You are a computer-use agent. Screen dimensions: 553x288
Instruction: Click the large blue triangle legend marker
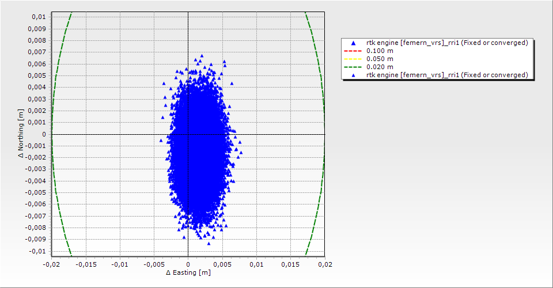pos(353,43)
